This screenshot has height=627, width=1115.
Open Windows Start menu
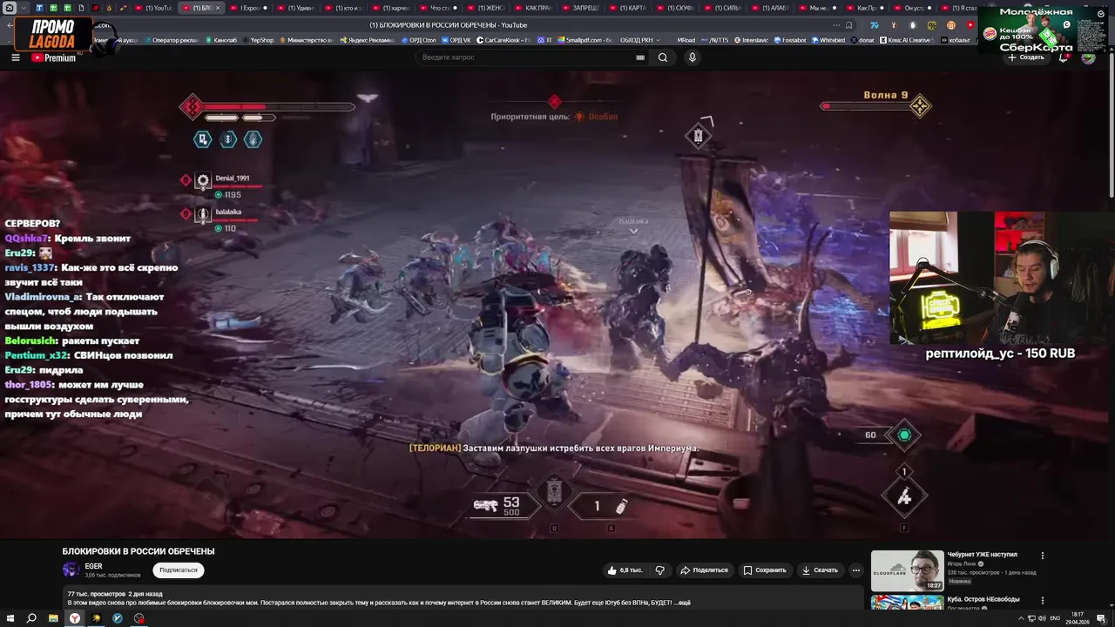[x=10, y=618]
